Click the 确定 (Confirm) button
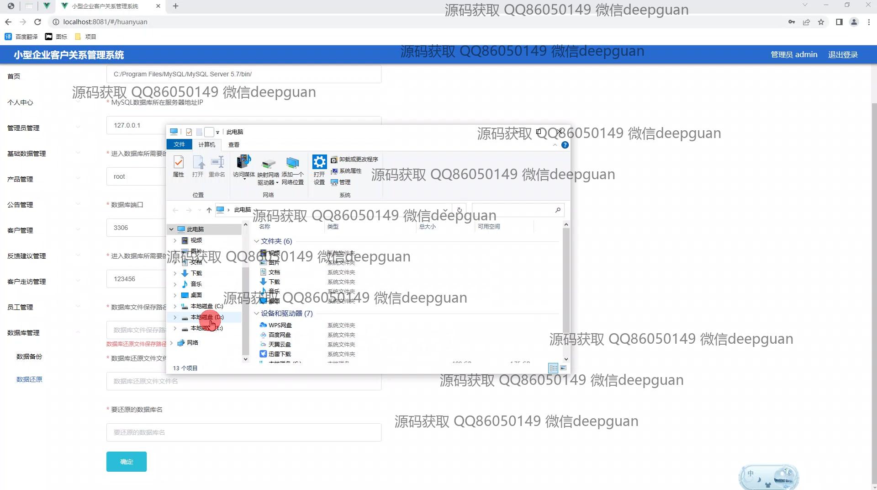The height and width of the screenshot is (490, 877). (127, 462)
